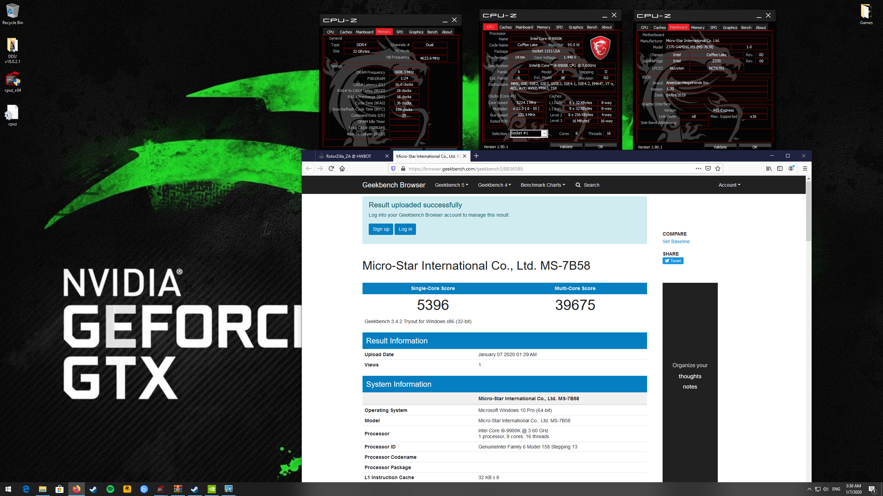Click the site padlock security icon
Image resolution: width=883 pixels, height=496 pixels.
403,168
